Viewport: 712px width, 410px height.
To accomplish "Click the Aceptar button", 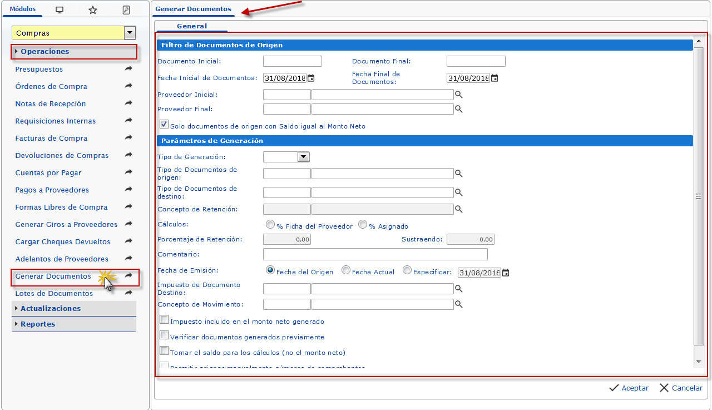I will (x=629, y=388).
